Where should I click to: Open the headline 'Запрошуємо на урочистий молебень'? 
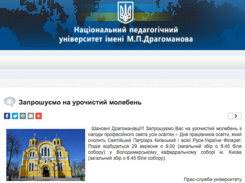(80, 102)
